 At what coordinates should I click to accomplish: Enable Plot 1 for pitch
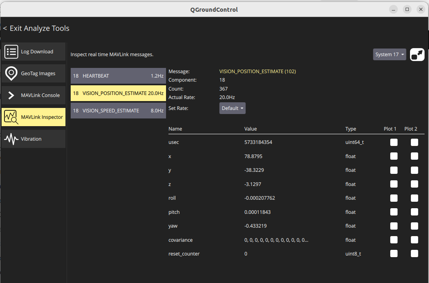(x=394, y=212)
